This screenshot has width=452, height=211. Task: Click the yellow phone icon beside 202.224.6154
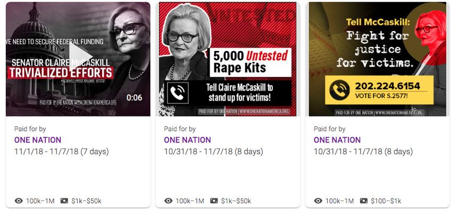pos(339,90)
